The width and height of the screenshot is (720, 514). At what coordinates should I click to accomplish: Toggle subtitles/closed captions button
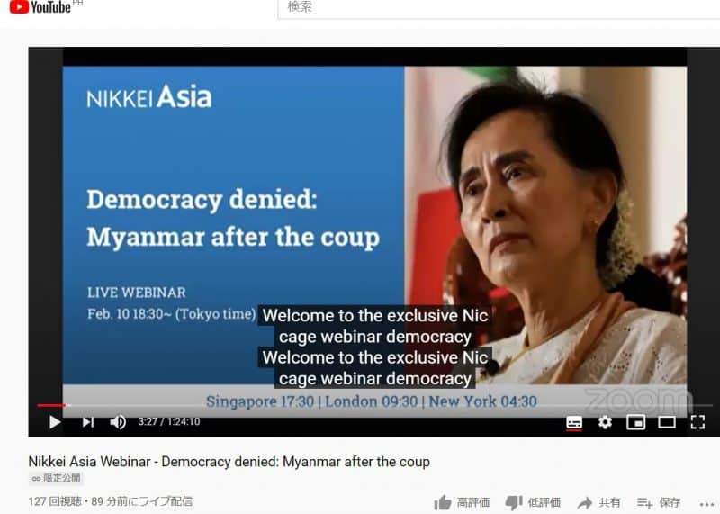[x=574, y=422]
